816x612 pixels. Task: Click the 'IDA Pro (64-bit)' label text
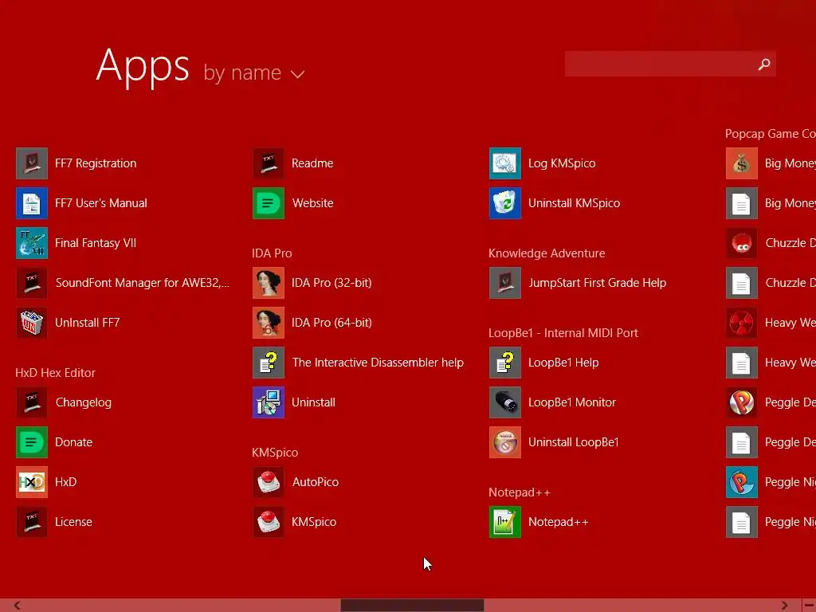pos(331,323)
